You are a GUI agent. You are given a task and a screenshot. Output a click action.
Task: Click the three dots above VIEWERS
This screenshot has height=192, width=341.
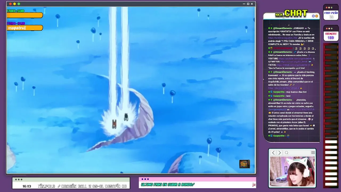(x=329, y=29)
